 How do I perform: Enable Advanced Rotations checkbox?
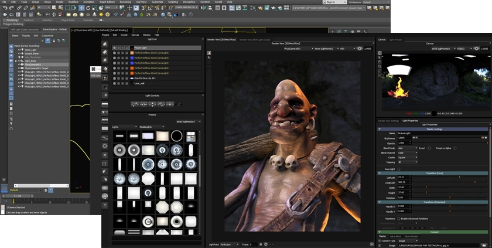pos(399,219)
